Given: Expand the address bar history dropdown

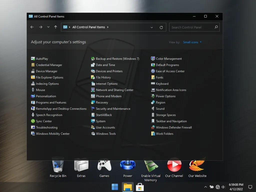Looking at the screenshot, I should (x=152, y=27).
